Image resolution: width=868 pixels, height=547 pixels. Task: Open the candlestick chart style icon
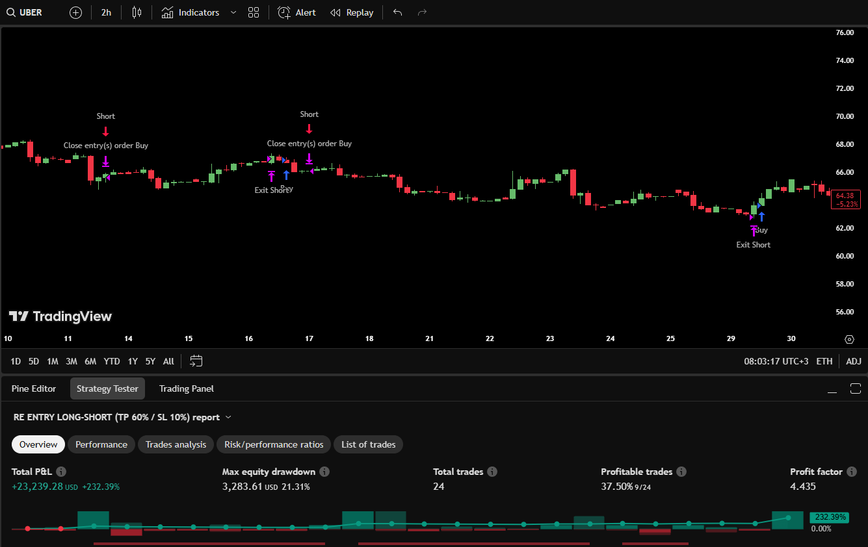[137, 12]
